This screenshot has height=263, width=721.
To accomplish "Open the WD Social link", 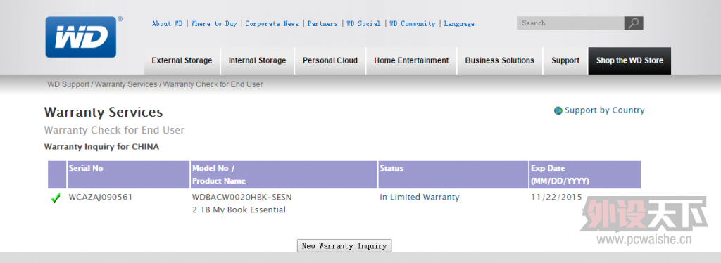I will click(x=363, y=23).
